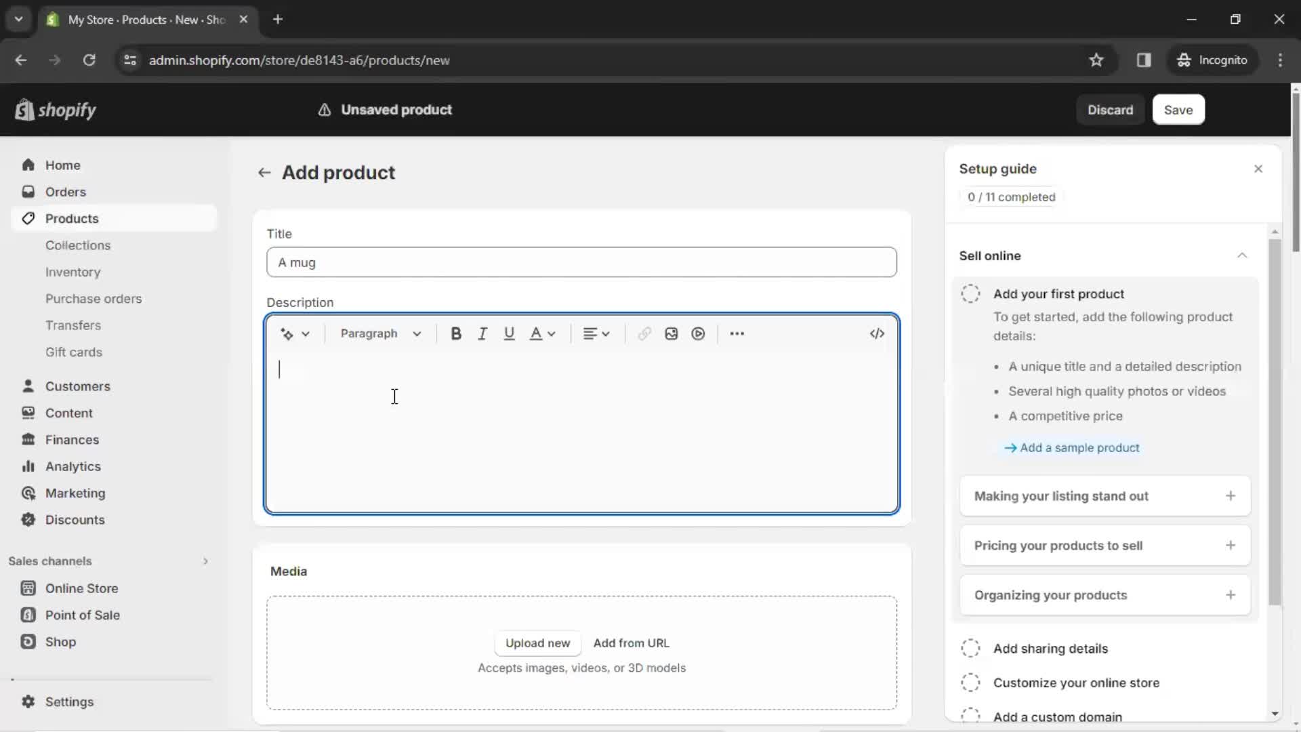The width and height of the screenshot is (1301, 732).
Task: Toggle bold formatting on text
Action: tap(456, 333)
